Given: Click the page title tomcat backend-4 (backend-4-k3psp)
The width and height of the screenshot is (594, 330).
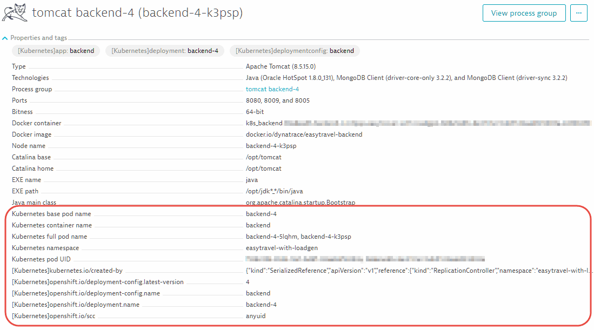Looking at the screenshot, I should (x=137, y=12).
